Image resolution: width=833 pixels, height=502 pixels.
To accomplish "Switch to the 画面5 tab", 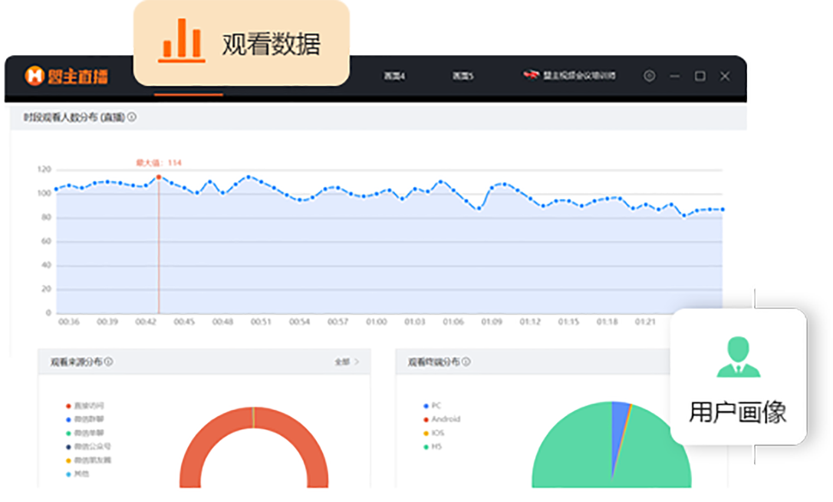I will (x=463, y=76).
